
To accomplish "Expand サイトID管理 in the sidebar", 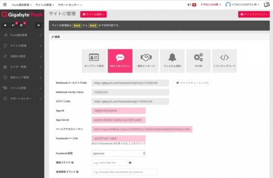I will click(x=22, y=46).
